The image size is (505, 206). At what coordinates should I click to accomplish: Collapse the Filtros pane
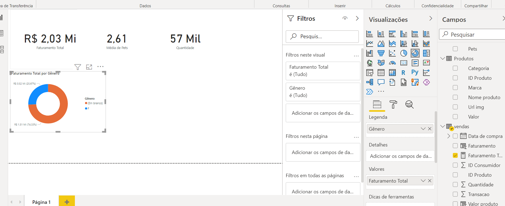pos(357,18)
